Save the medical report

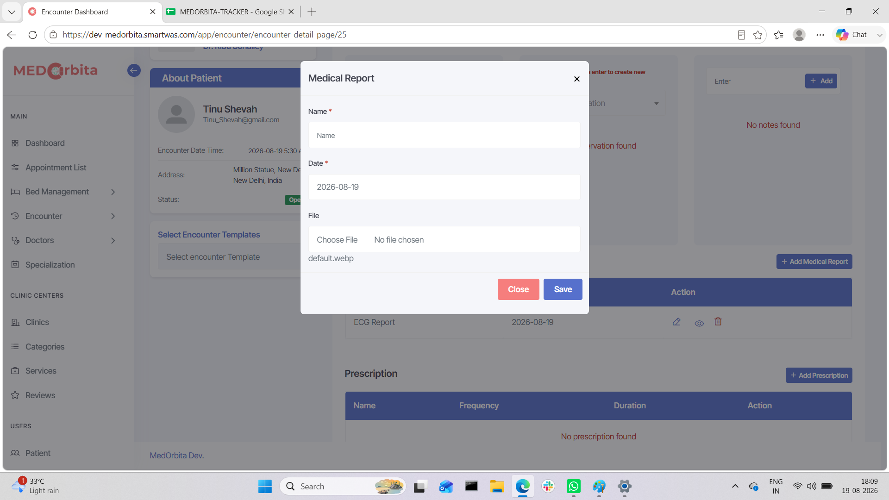pyautogui.click(x=563, y=289)
